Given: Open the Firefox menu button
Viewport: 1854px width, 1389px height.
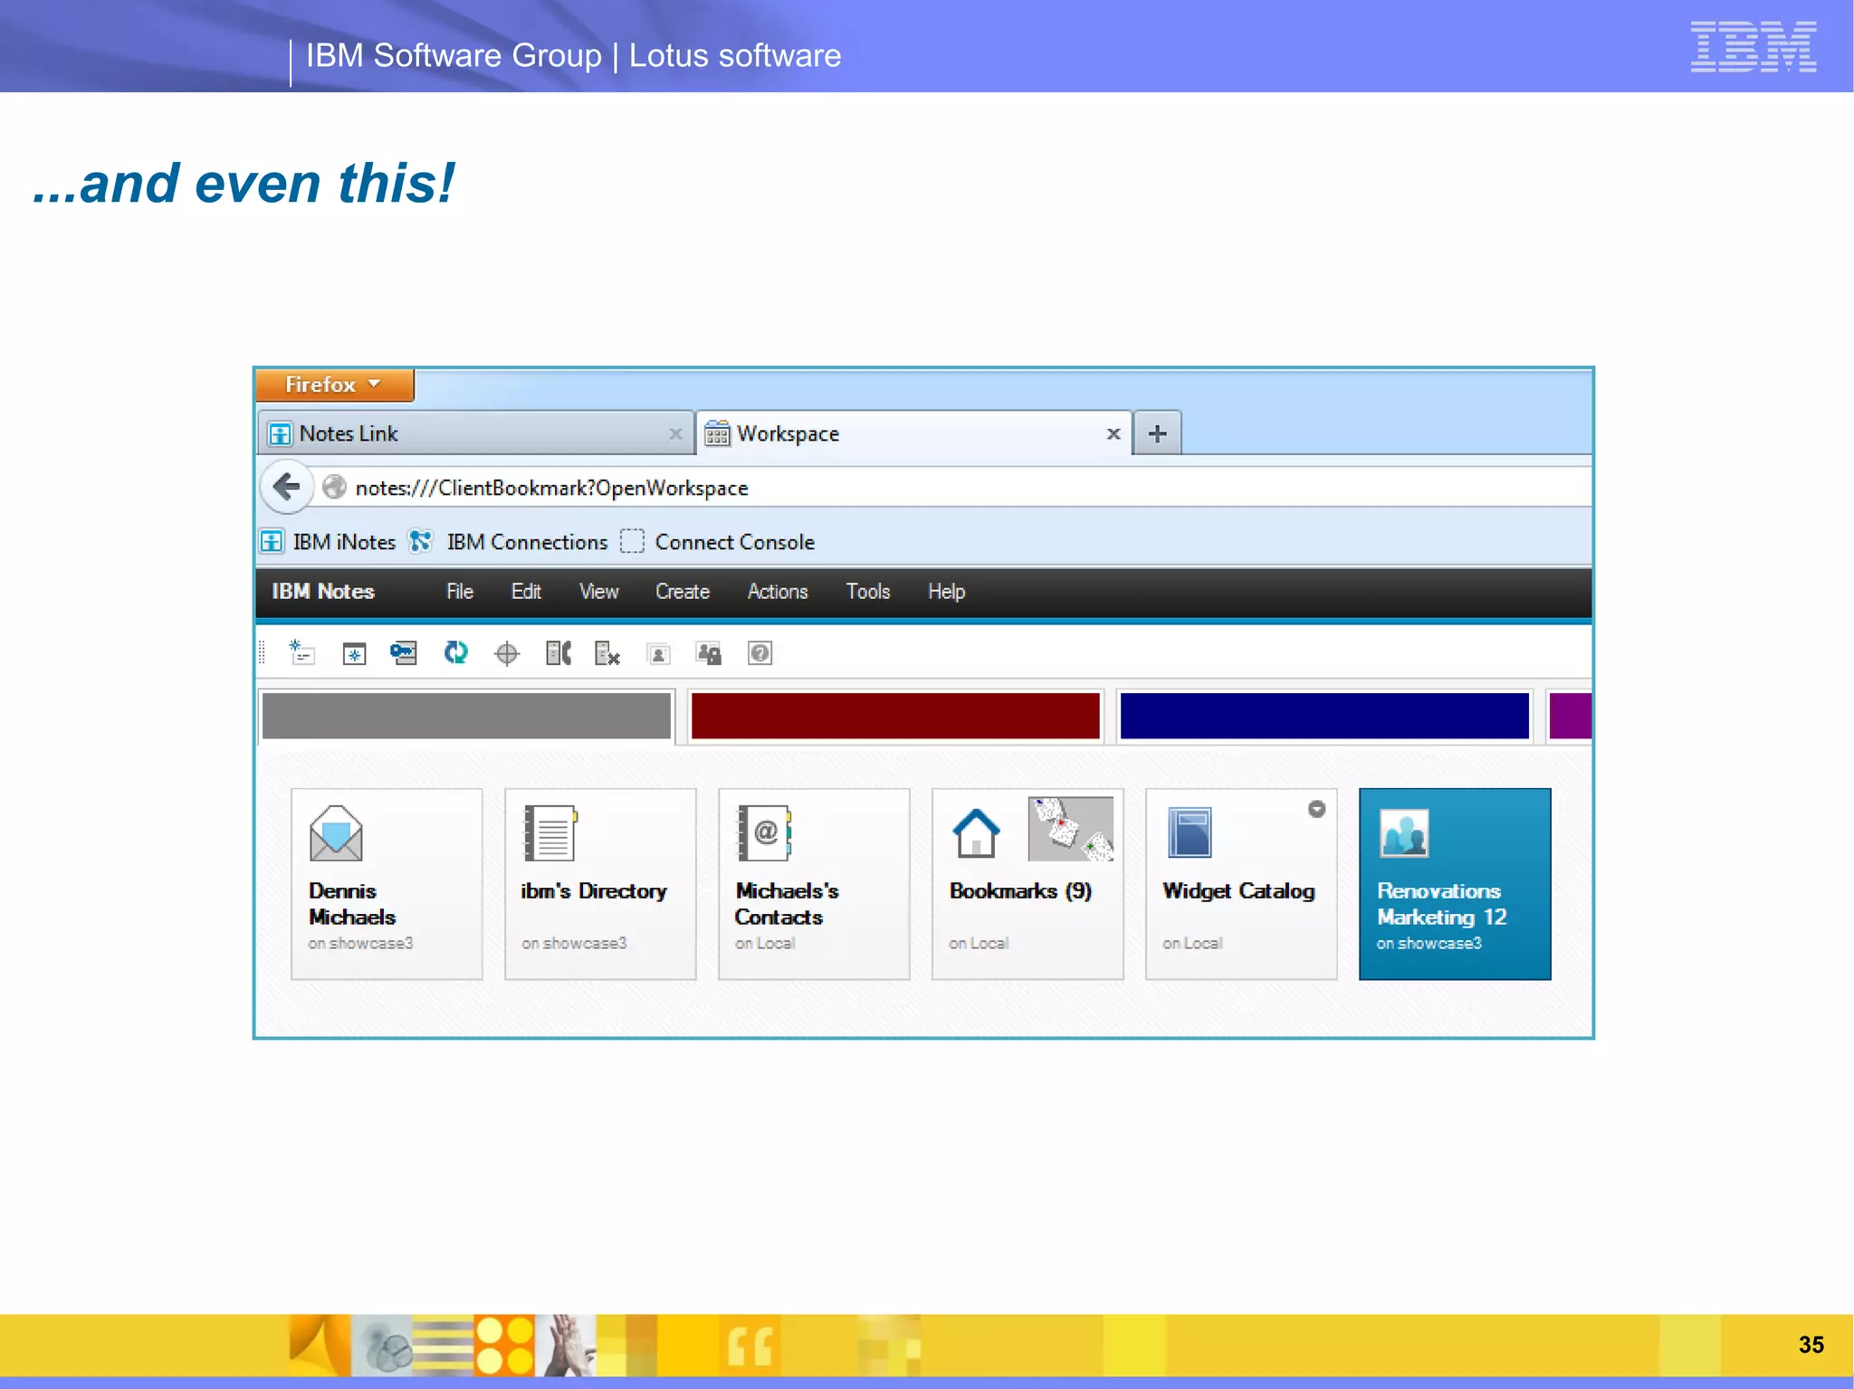Looking at the screenshot, I should [334, 385].
